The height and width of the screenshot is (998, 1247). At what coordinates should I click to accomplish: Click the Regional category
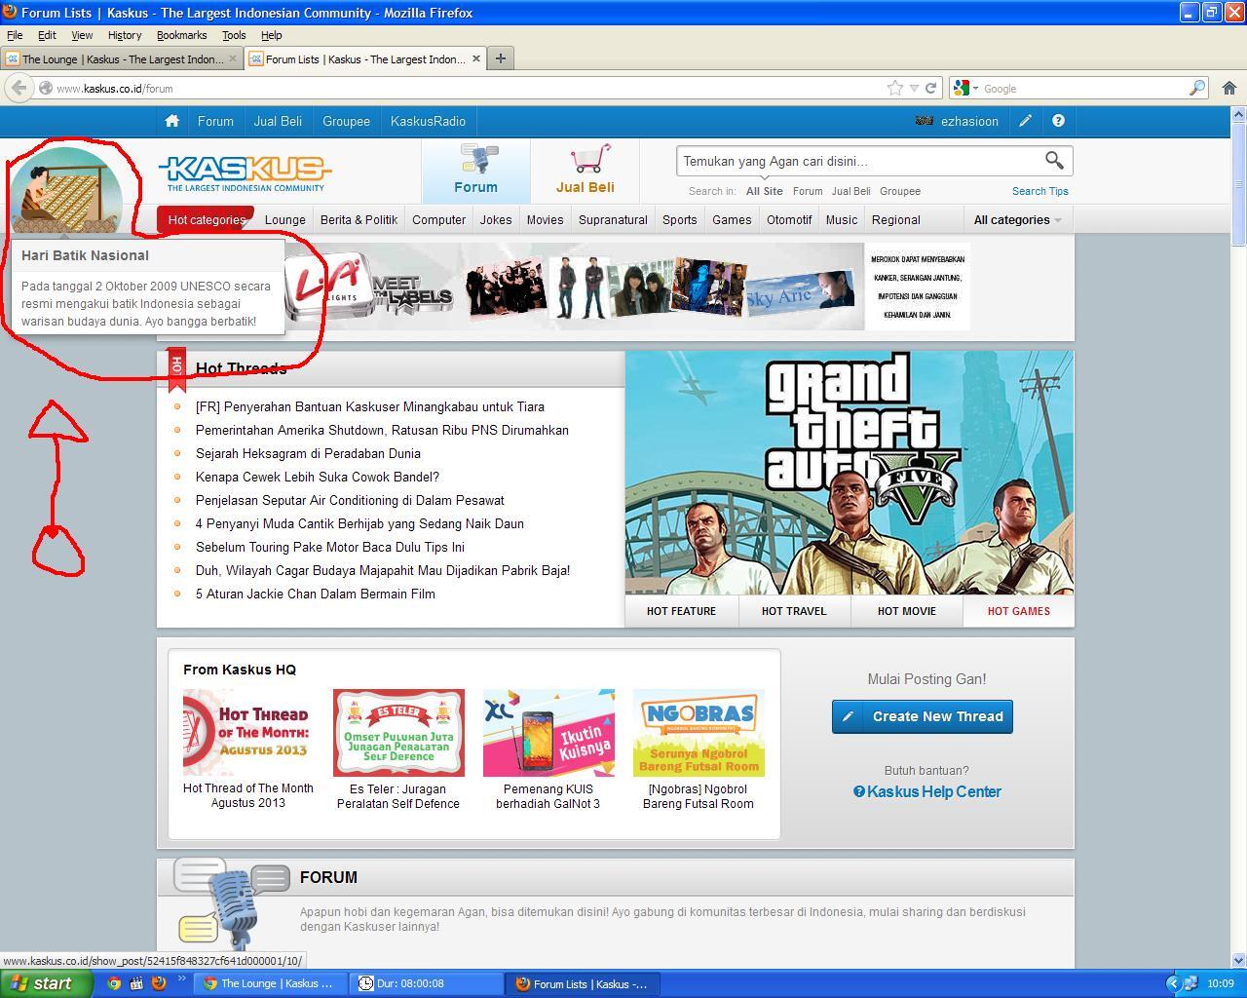pyautogui.click(x=896, y=219)
